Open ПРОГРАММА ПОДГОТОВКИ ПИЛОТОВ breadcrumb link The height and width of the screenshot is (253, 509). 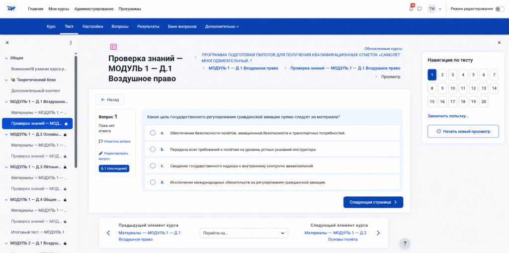pyautogui.click(x=301, y=58)
